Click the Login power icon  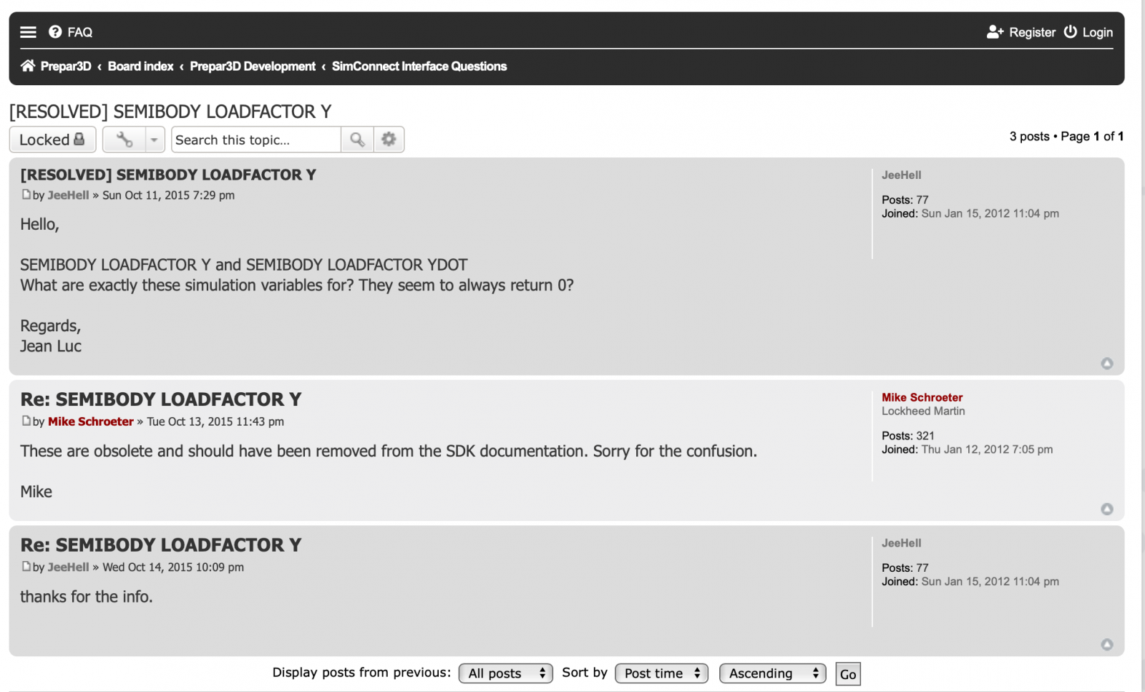coord(1071,32)
